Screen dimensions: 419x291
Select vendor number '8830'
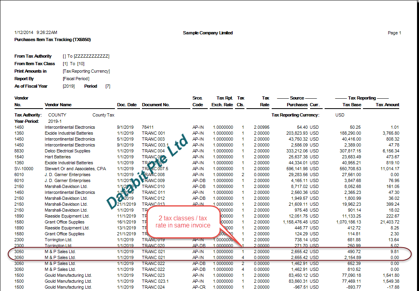[x=19, y=151]
